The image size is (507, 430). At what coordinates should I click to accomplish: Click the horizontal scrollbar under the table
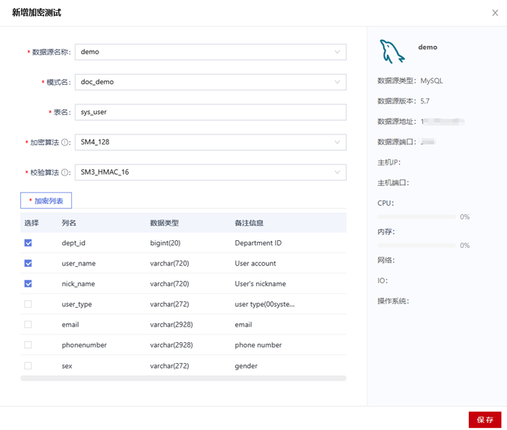183,378
